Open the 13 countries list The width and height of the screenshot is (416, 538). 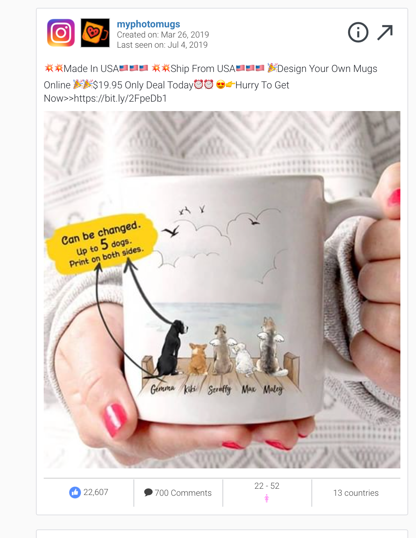pyautogui.click(x=356, y=493)
